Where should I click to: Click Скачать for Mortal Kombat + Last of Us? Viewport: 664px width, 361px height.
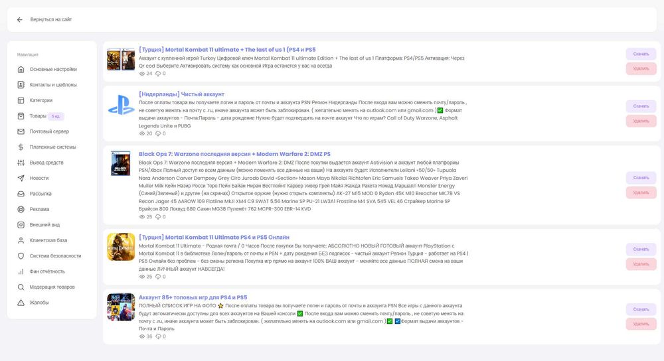point(641,54)
